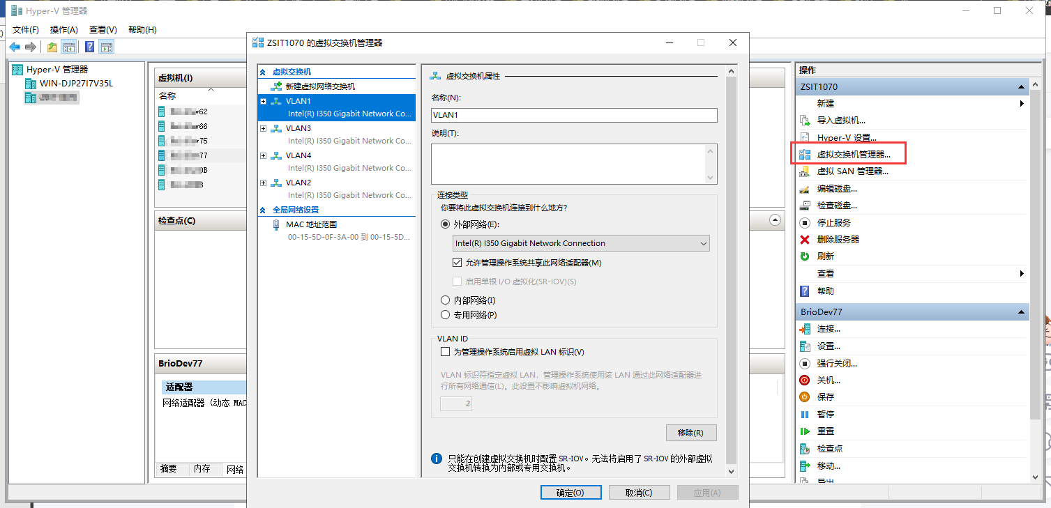
Task: Click 强行关闭 action for BrioDev77
Action: coord(837,364)
